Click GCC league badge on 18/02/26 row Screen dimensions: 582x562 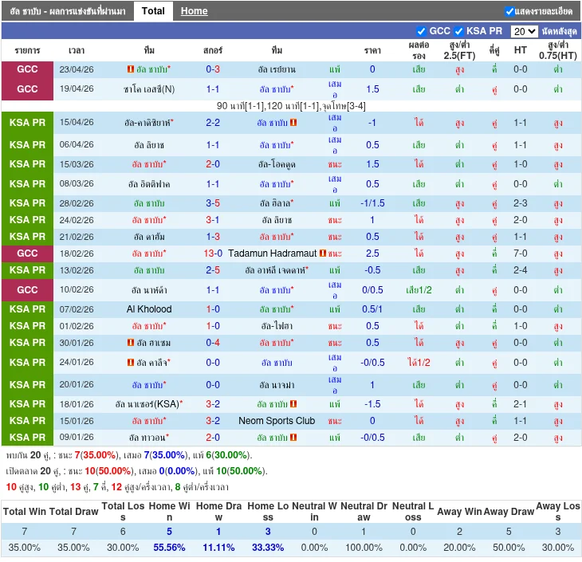pos(27,253)
